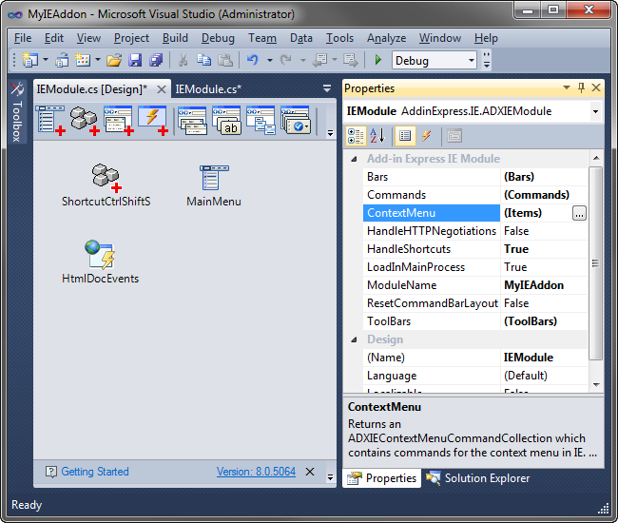Open the Analyze menu
Screen dimensions: 618x523
(x=386, y=38)
